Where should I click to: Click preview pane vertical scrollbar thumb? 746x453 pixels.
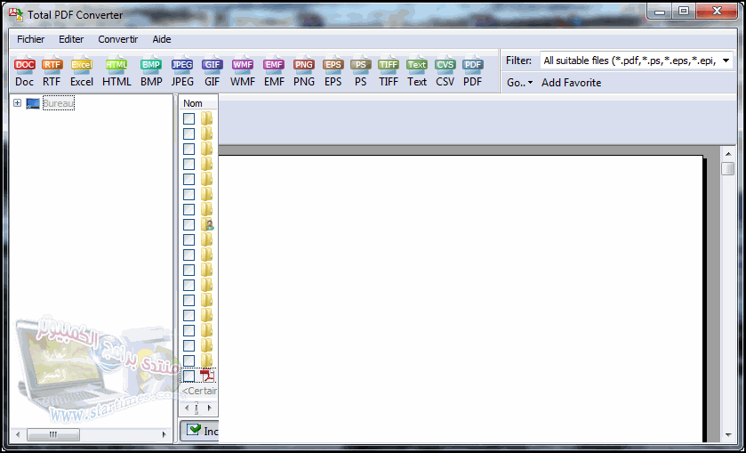click(x=727, y=169)
